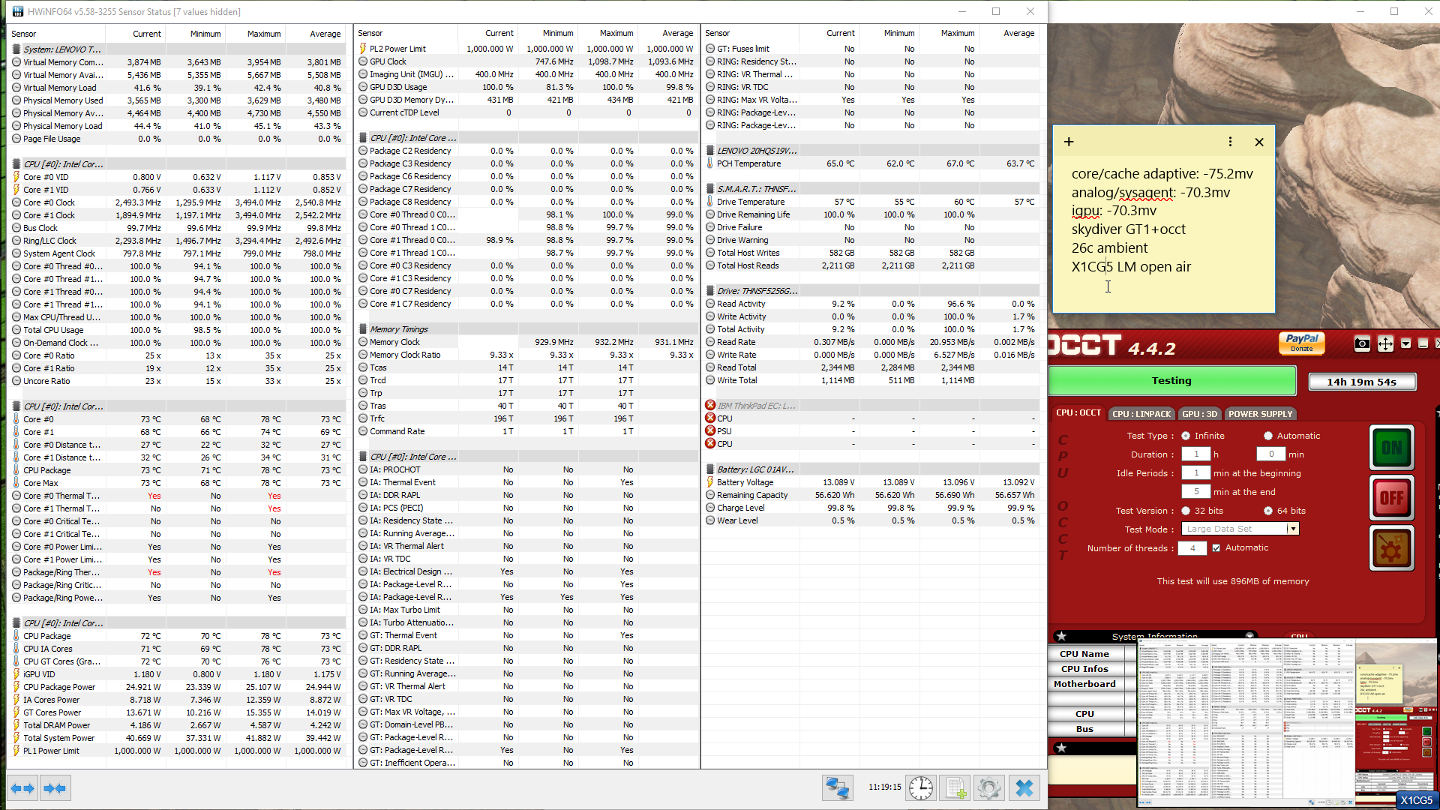Click the Duration minutes input field
Viewport: 1440px width, 810px height.
[x=1270, y=454]
